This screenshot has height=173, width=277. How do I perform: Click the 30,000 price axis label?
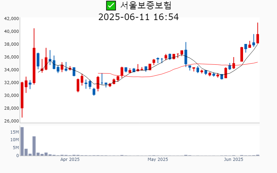click(11, 95)
